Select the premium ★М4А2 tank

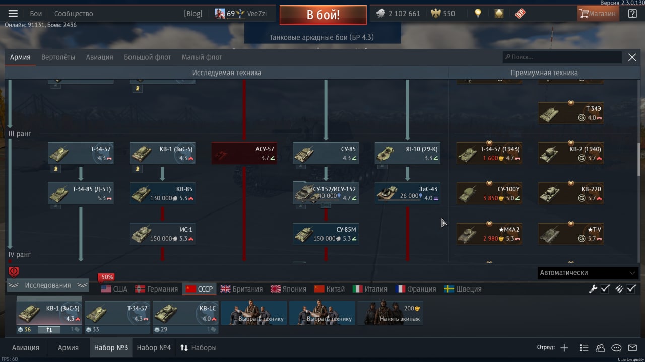click(489, 234)
